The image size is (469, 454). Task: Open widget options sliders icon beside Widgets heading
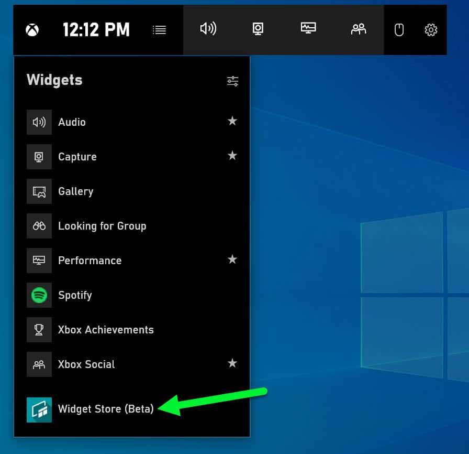(x=232, y=81)
